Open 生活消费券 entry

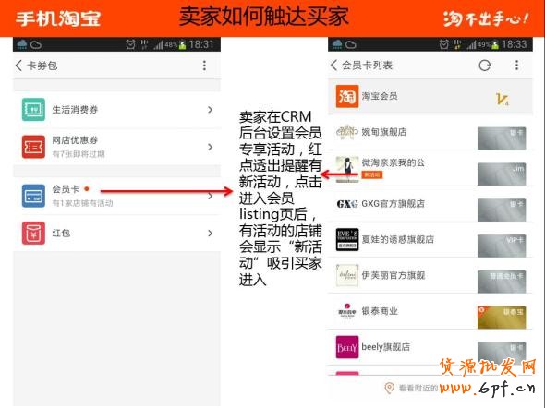pyautogui.click(x=116, y=110)
